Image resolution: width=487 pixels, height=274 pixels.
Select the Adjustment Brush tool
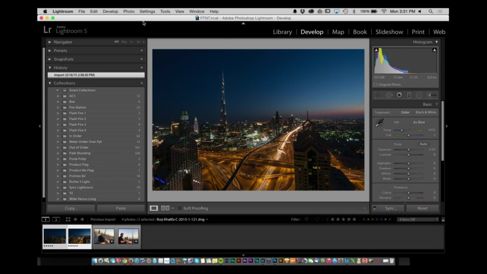click(431, 95)
